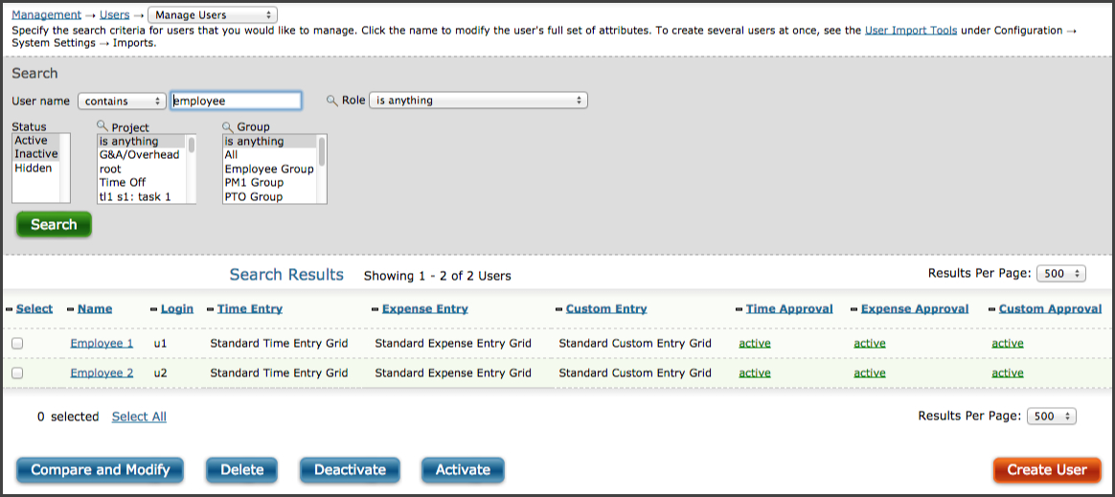
Task: Collapse the Select column using its minus icon
Action: 10,309
